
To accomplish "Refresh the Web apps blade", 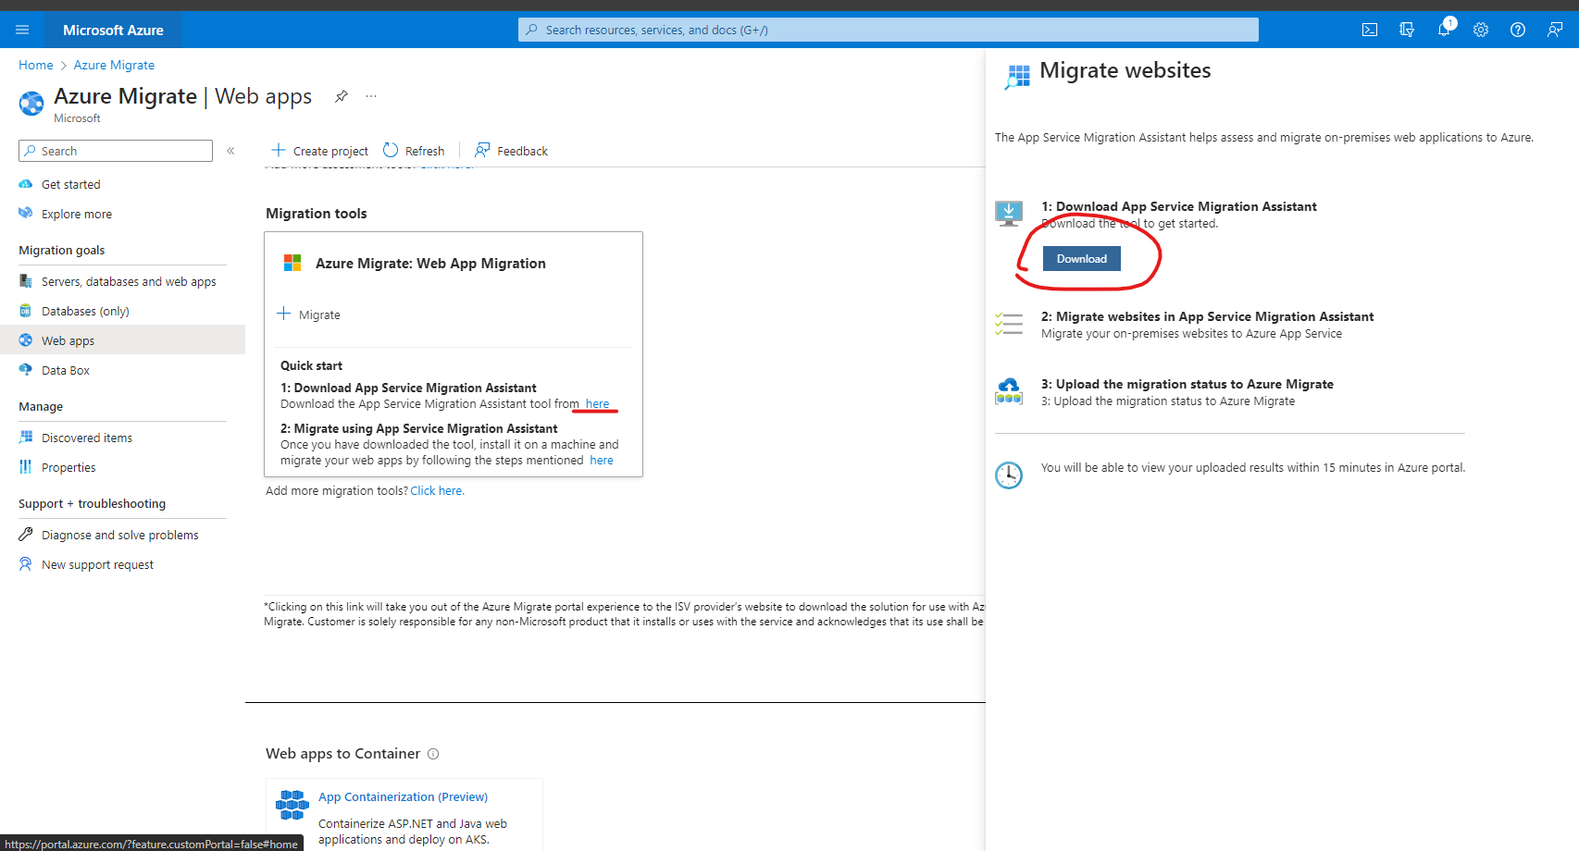I will click(414, 151).
